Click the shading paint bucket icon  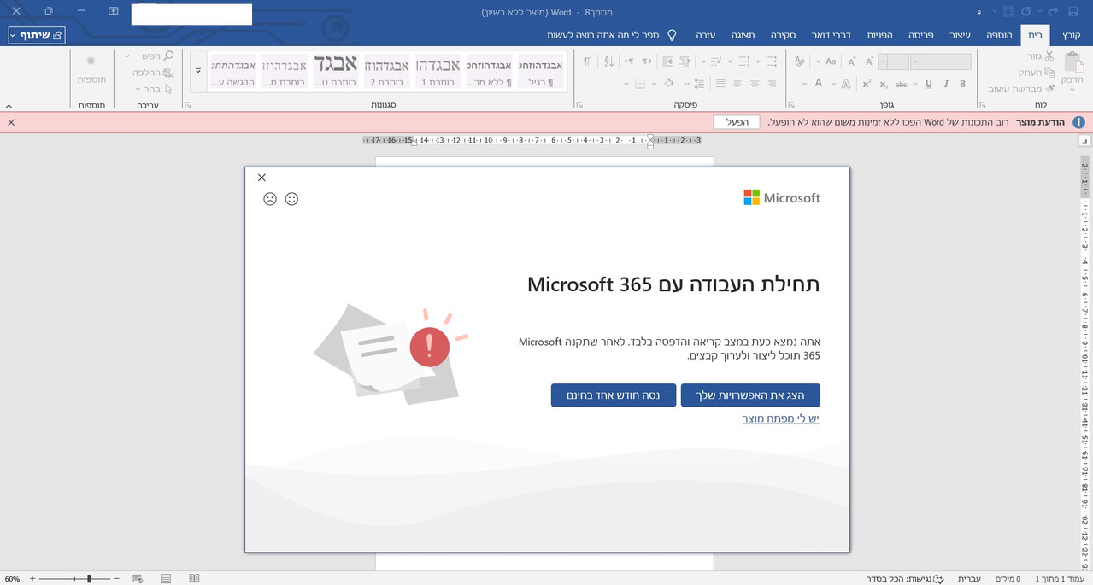(668, 84)
